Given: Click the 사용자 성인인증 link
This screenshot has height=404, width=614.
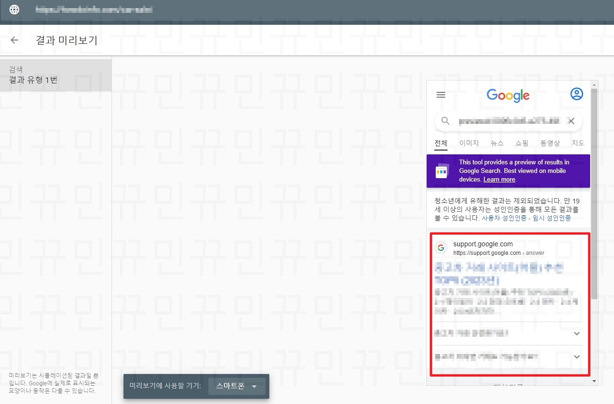Looking at the screenshot, I should 504,218.
